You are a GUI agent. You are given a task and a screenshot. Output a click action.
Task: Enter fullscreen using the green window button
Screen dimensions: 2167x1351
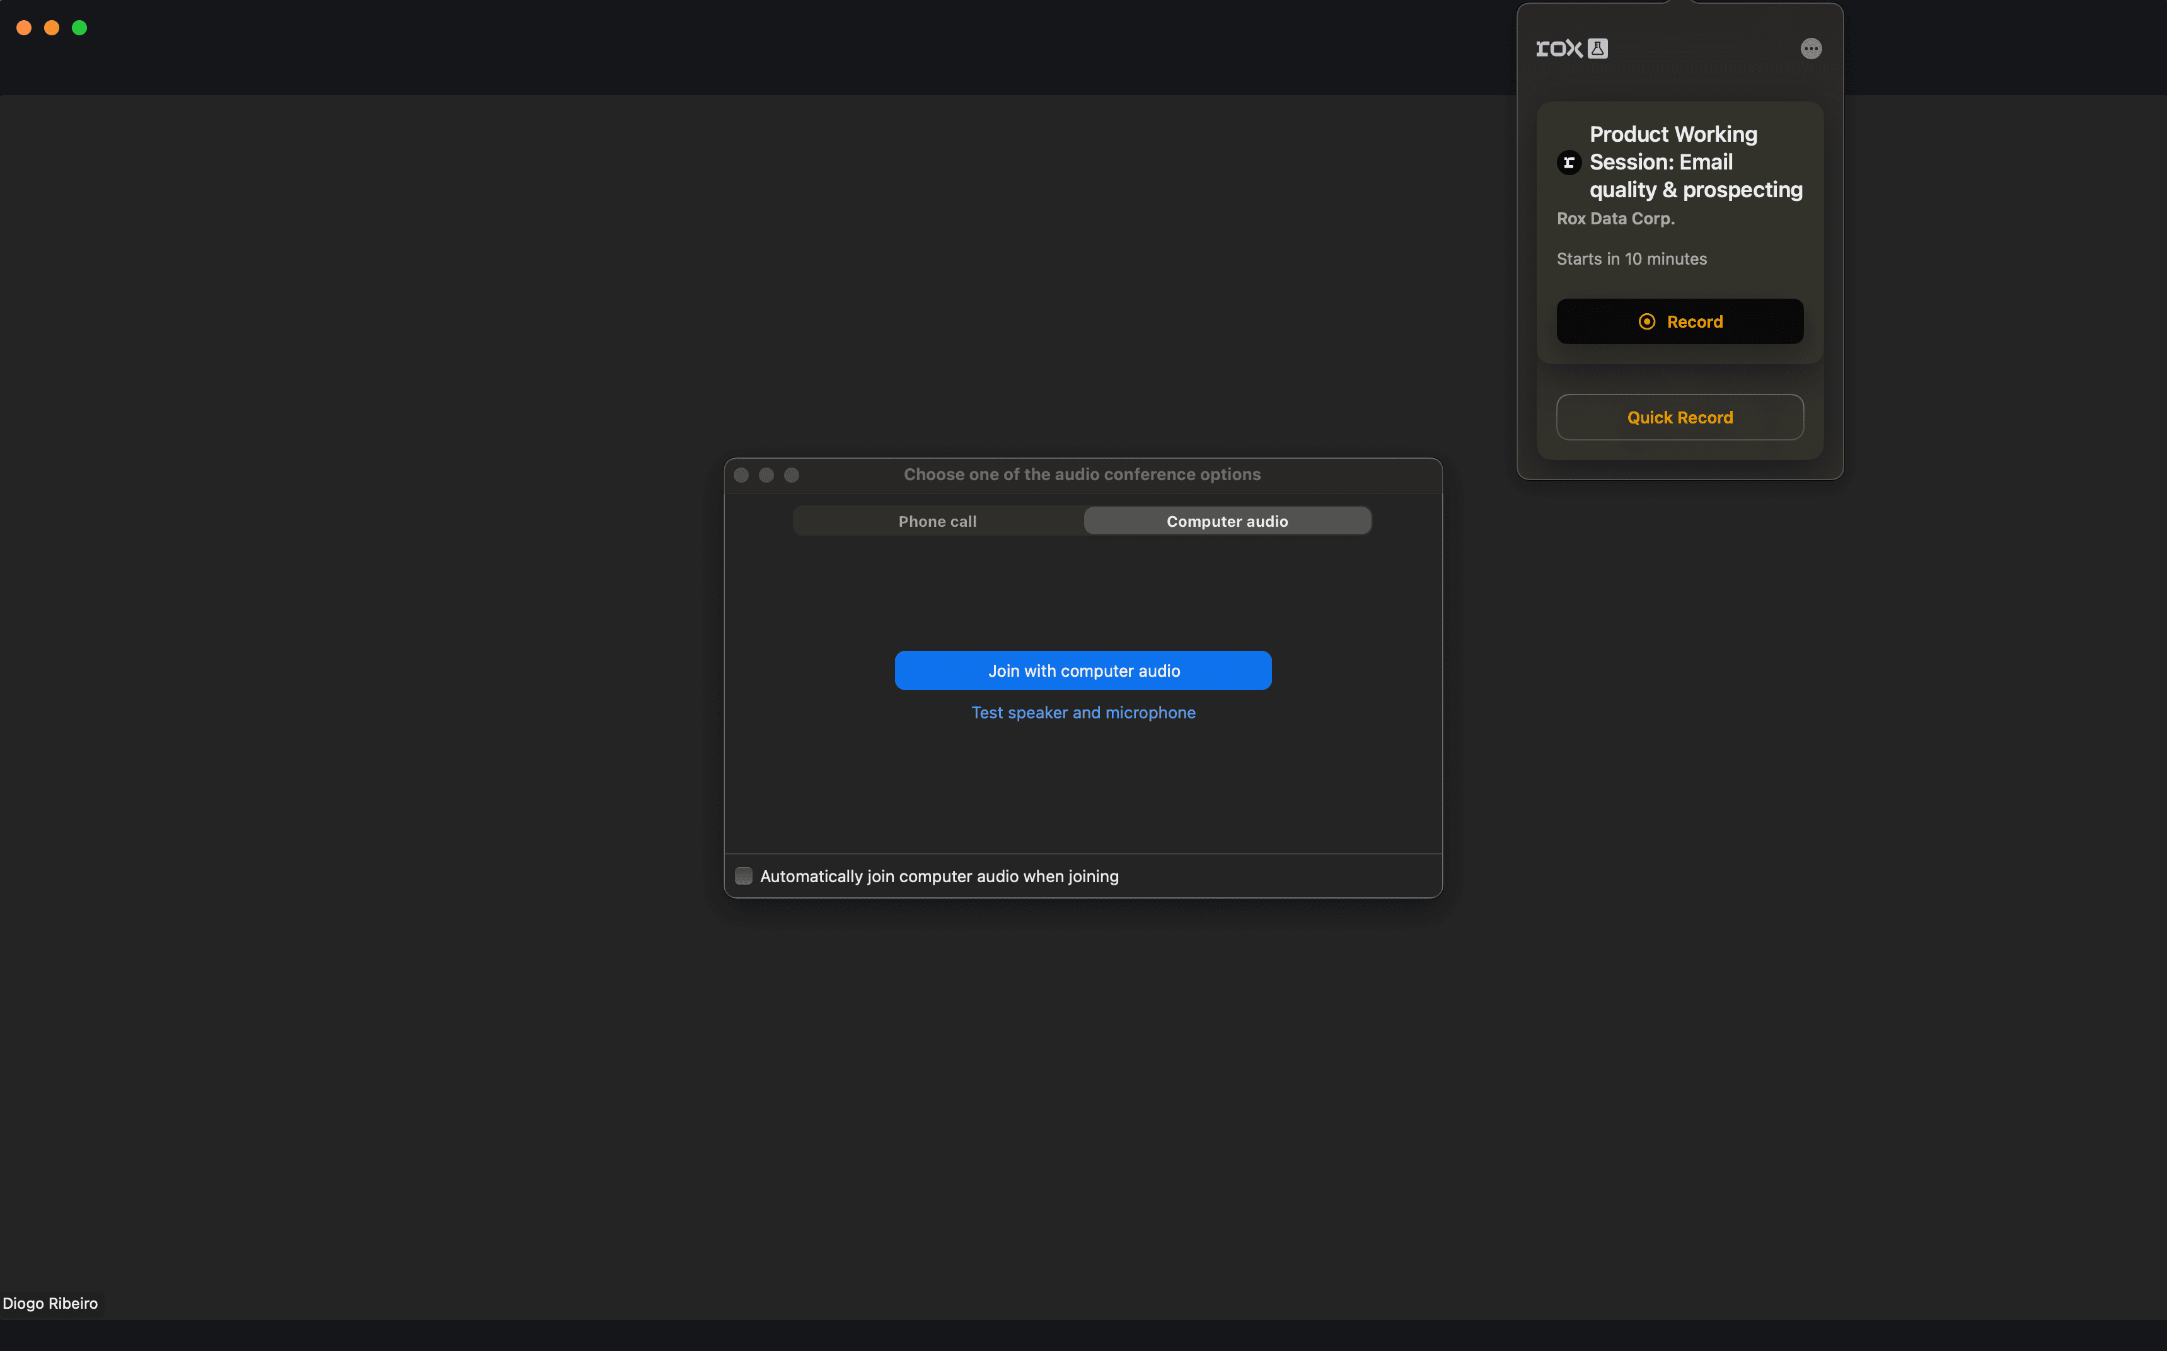[x=79, y=28]
